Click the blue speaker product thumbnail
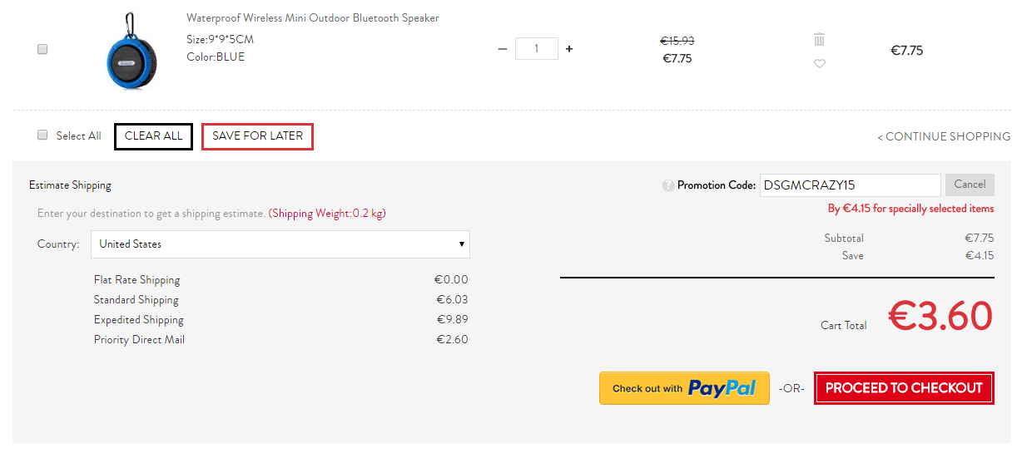1022x453 pixels. [x=131, y=52]
